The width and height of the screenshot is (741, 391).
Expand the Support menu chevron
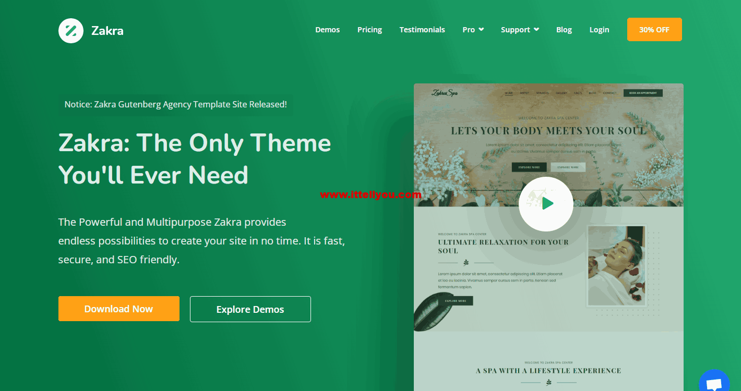(x=536, y=29)
